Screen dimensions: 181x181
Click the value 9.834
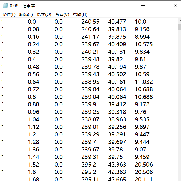point(142,52)
